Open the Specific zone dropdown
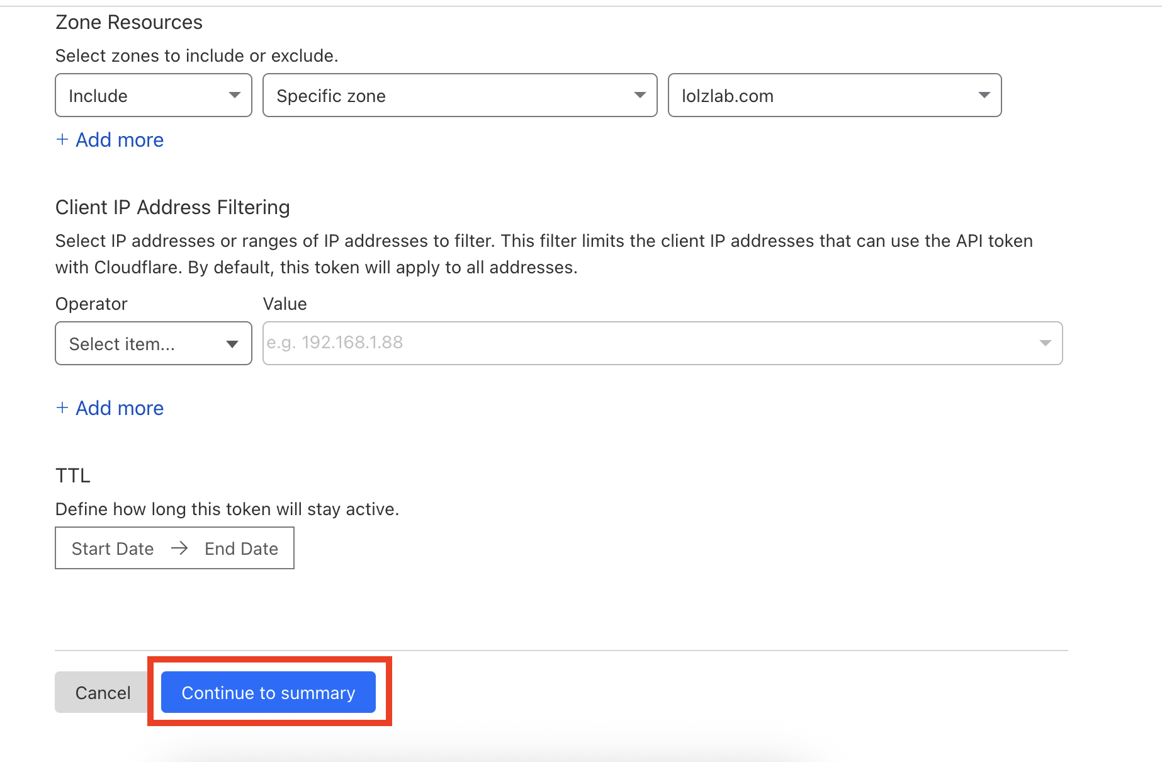The width and height of the screenshot is (1162, 762). 460,95
